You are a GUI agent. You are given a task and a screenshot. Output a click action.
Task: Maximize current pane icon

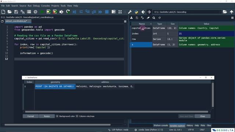113,12
